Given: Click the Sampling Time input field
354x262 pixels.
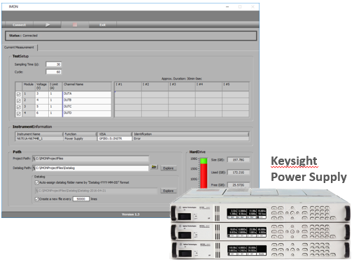Looking at the screenshot, I should coord(54,64).
